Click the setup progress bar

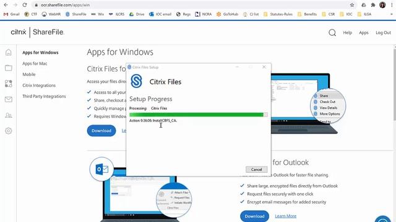pyautogui.click(x=198, y=115)
